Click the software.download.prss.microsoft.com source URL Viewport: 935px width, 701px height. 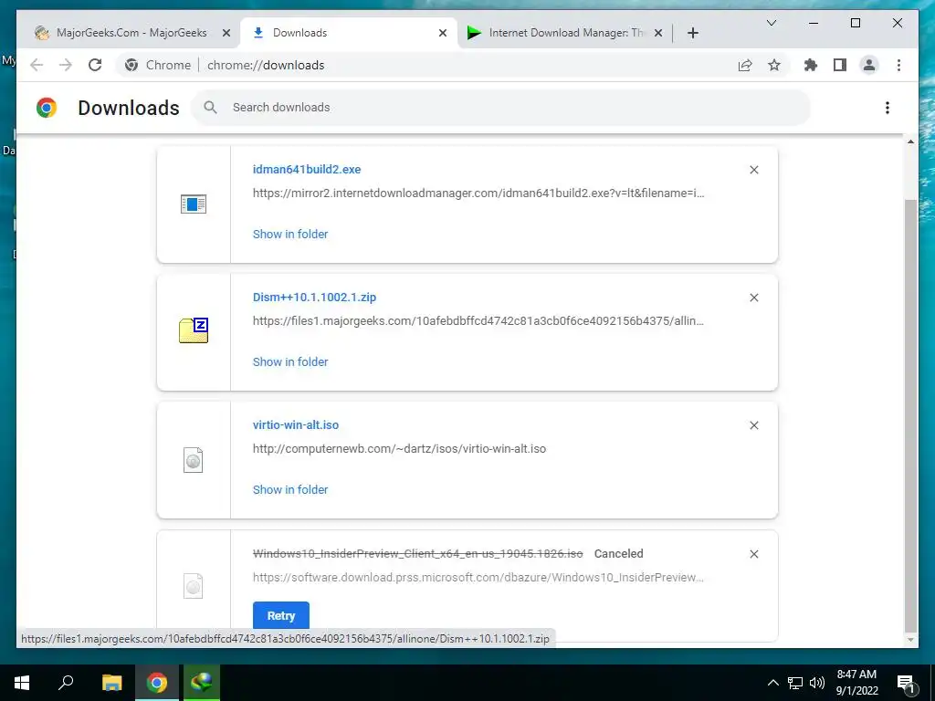(478, 577)
